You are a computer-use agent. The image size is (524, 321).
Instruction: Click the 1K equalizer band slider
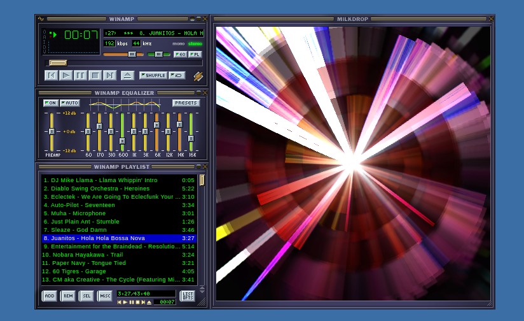point(134,132)
